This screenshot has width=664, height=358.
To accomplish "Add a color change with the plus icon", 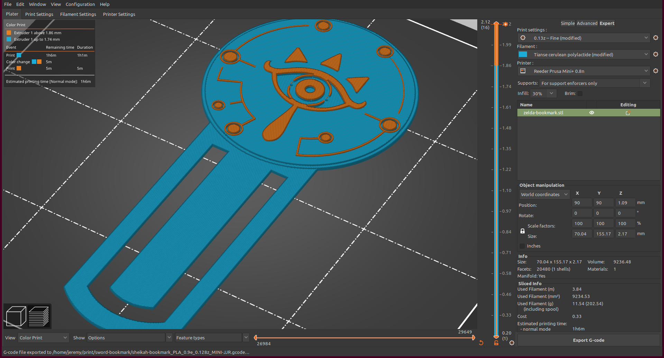I will pos(505,24).
